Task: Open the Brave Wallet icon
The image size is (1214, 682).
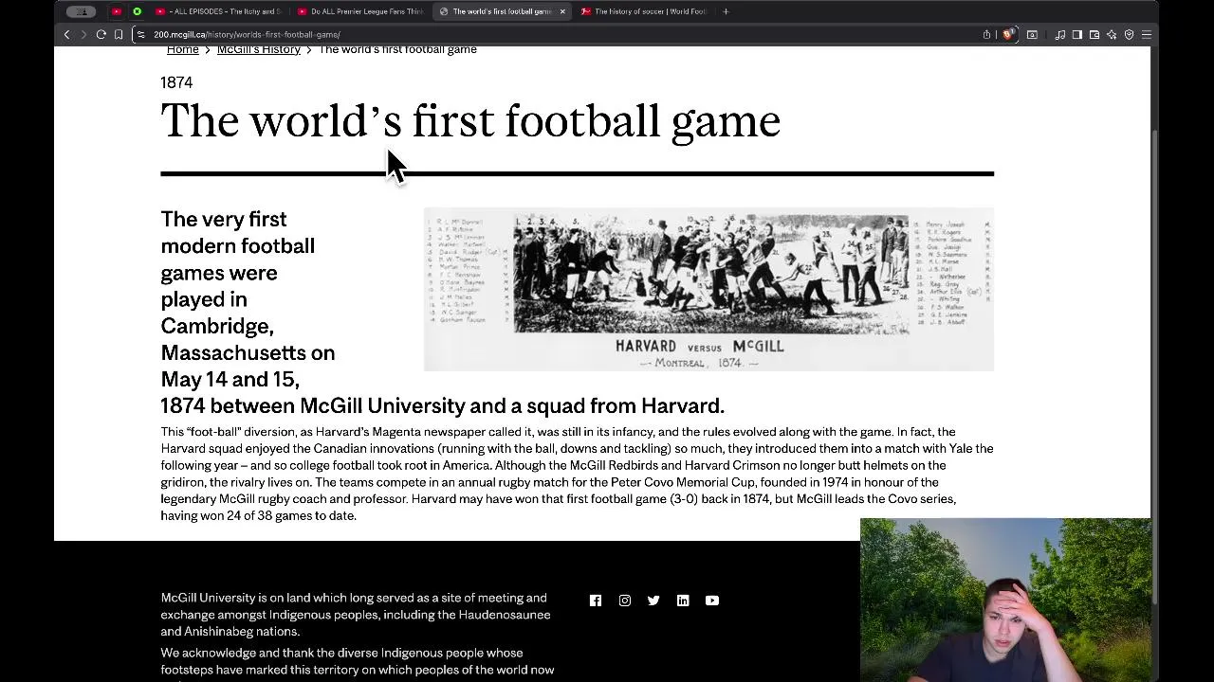Action: [1094, 34]
